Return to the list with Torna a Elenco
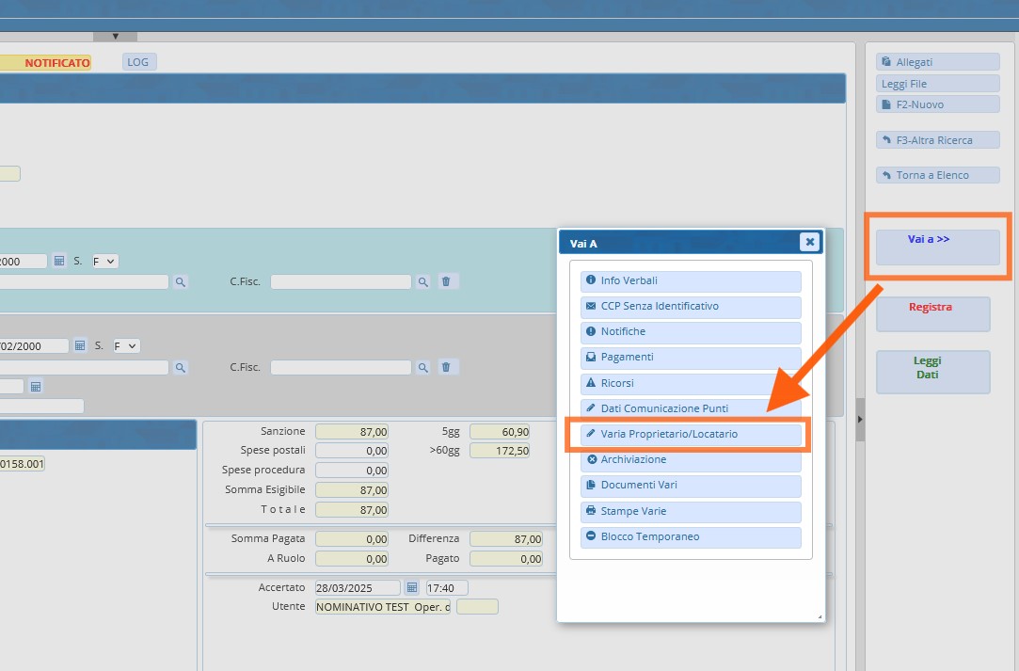The height and width of the screenshot is (671, 1019). pyautogui.click(x=938, y=175)
